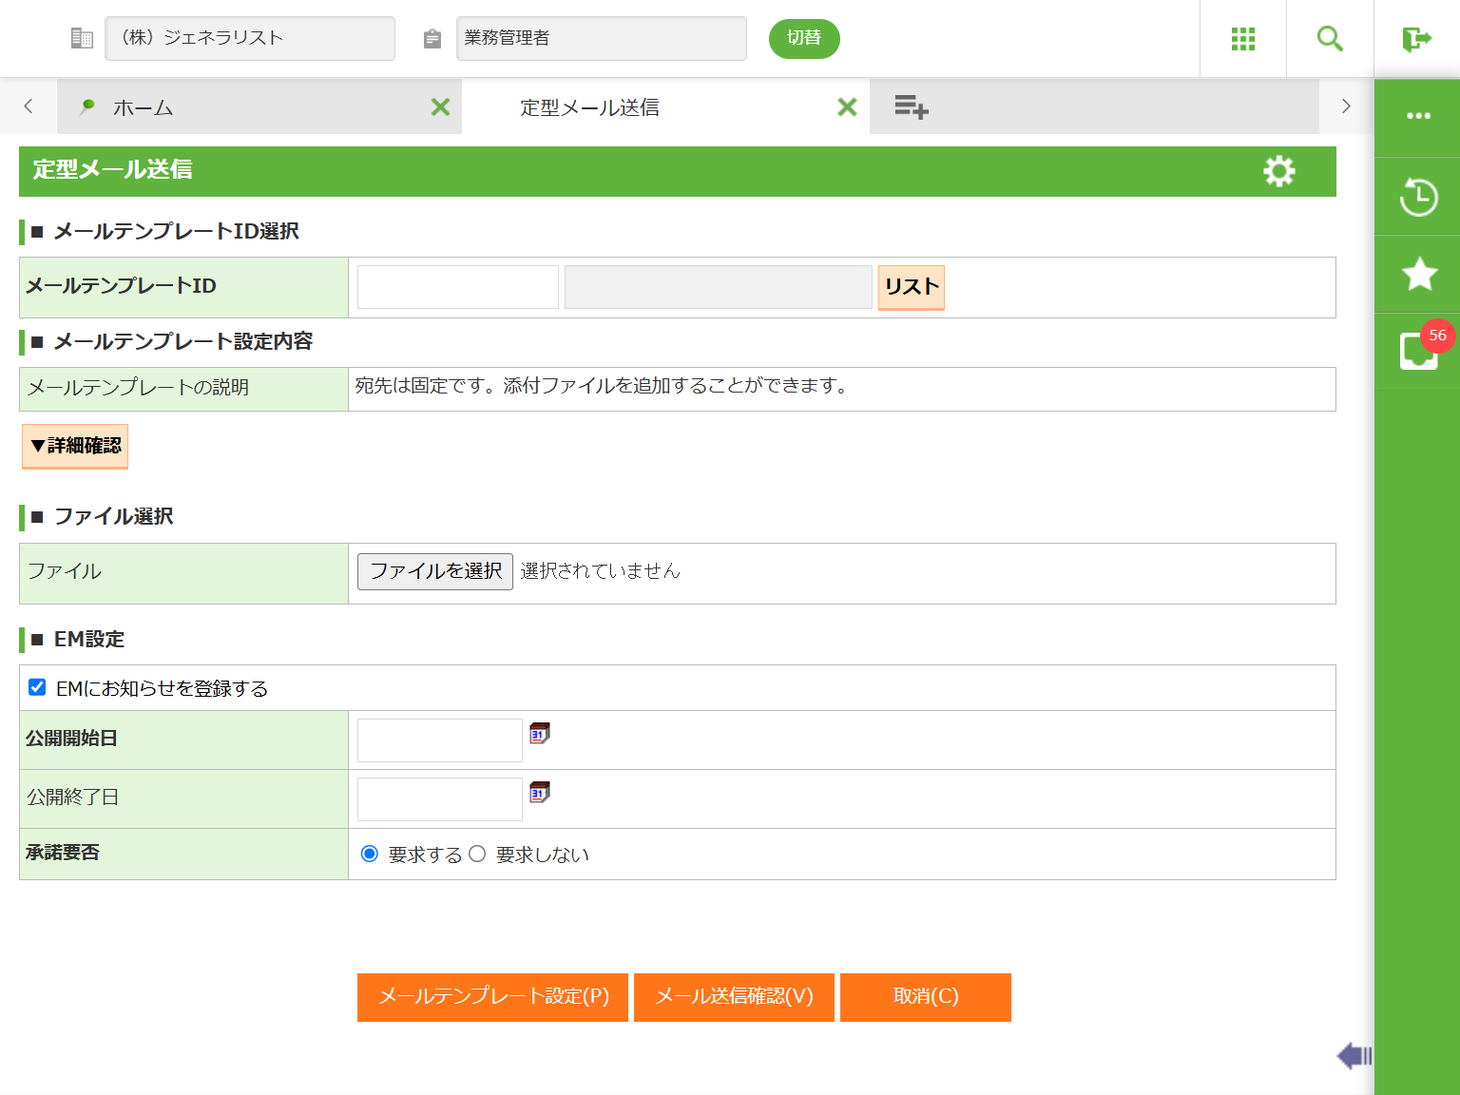Open favorites star icon in sidebar
1460x1095 pixels.
[1418, 275]
